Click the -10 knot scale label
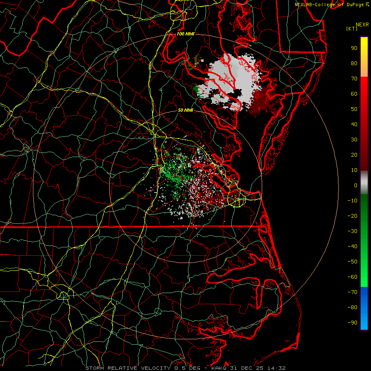 (352, 201)
